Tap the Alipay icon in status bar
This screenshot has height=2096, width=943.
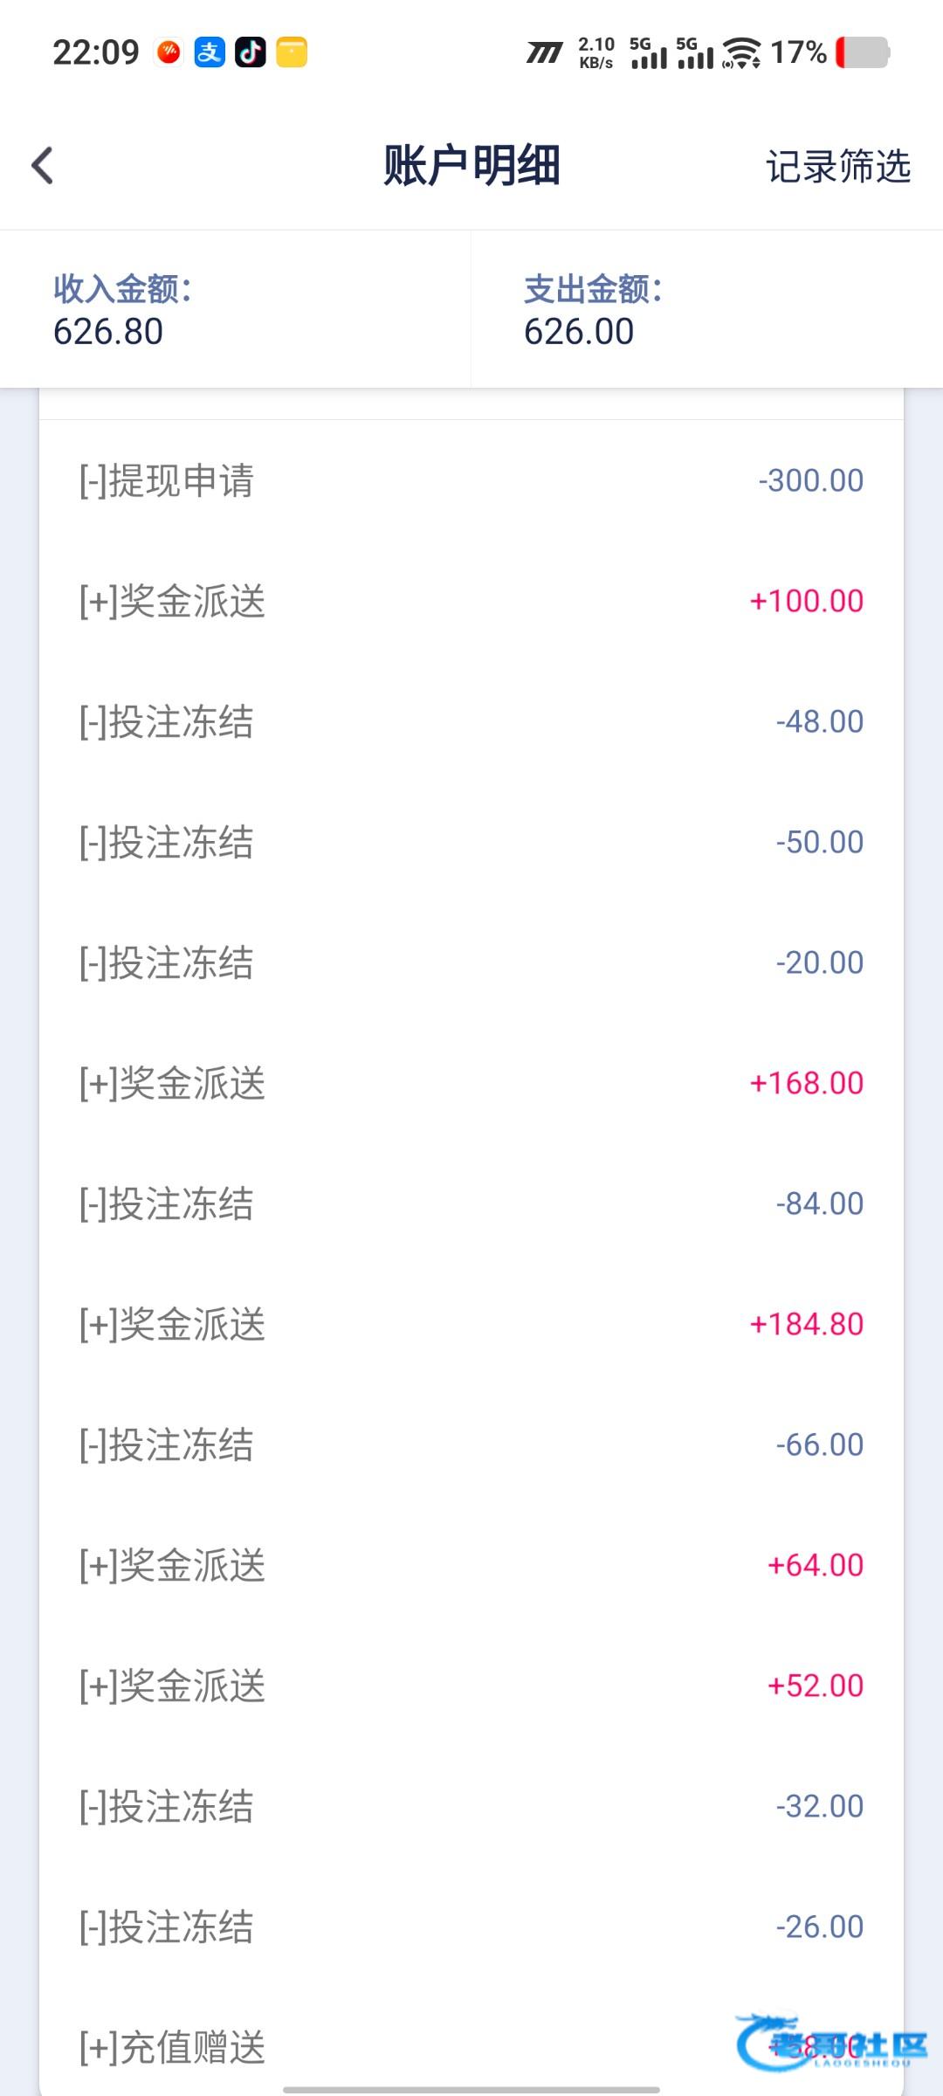[210, 52]
